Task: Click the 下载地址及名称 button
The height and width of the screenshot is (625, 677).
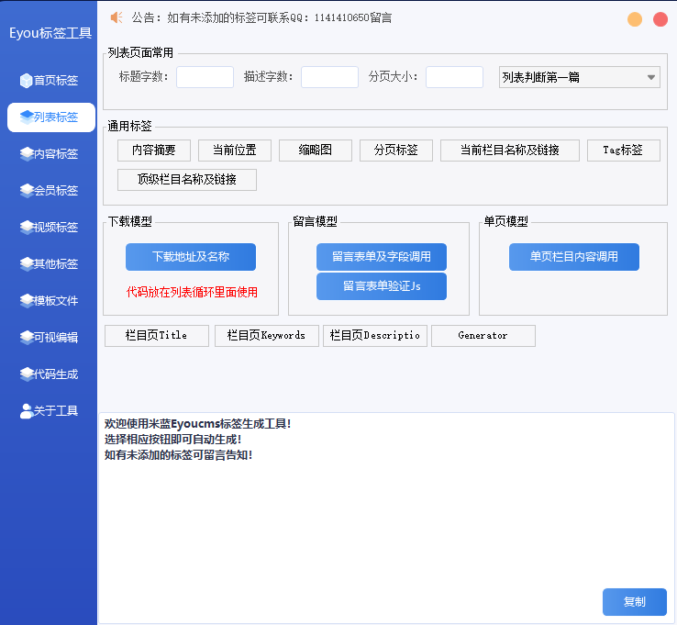Action: point(191,257)
